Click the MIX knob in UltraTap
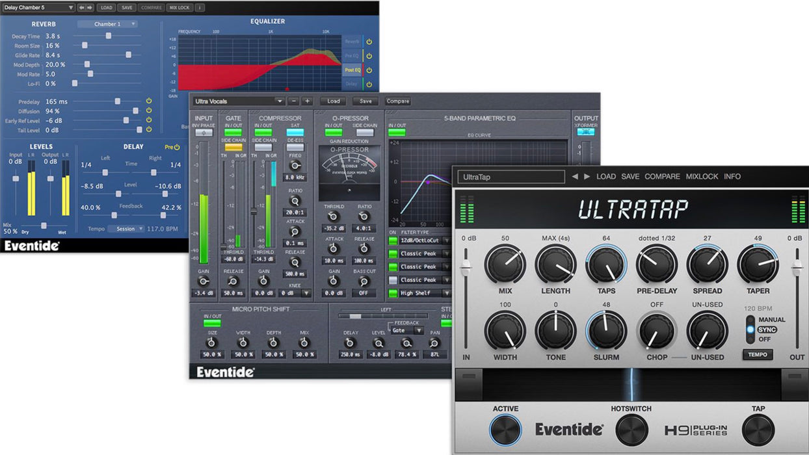Image resolution: width=809 pixels, height=455 pixels. coord(505,265)
